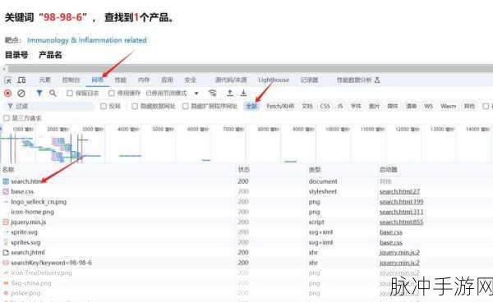Viewport: 493px width, 302px height.
Task: Filter requests by 图片
Action: click(374, 107)
